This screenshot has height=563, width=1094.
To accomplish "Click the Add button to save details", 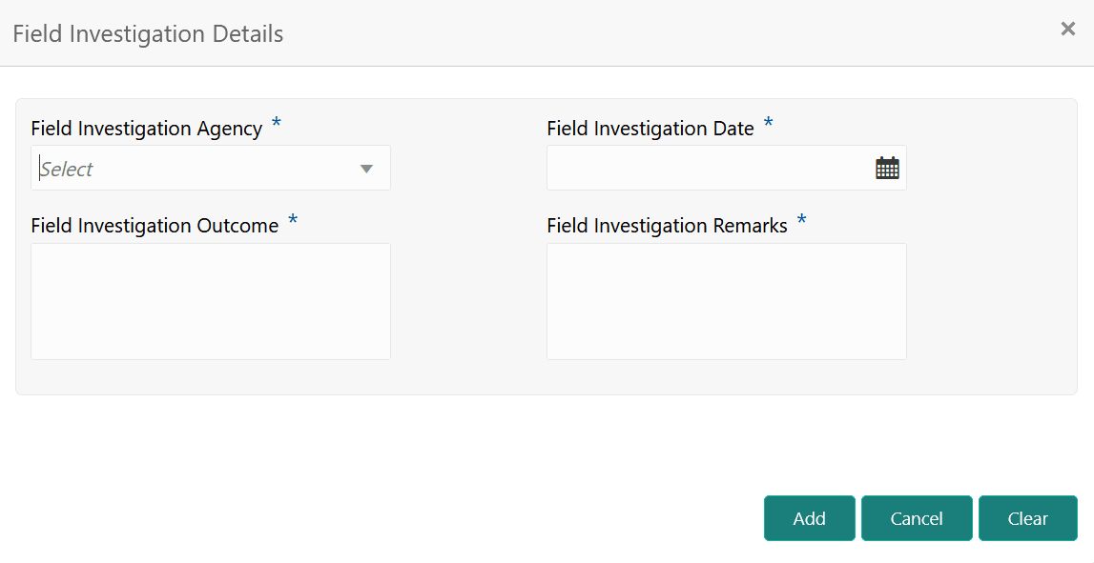I will [809, 517].
